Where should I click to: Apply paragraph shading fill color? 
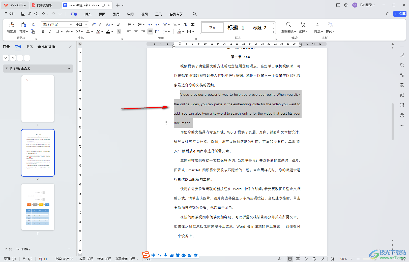tap(179, 31)
